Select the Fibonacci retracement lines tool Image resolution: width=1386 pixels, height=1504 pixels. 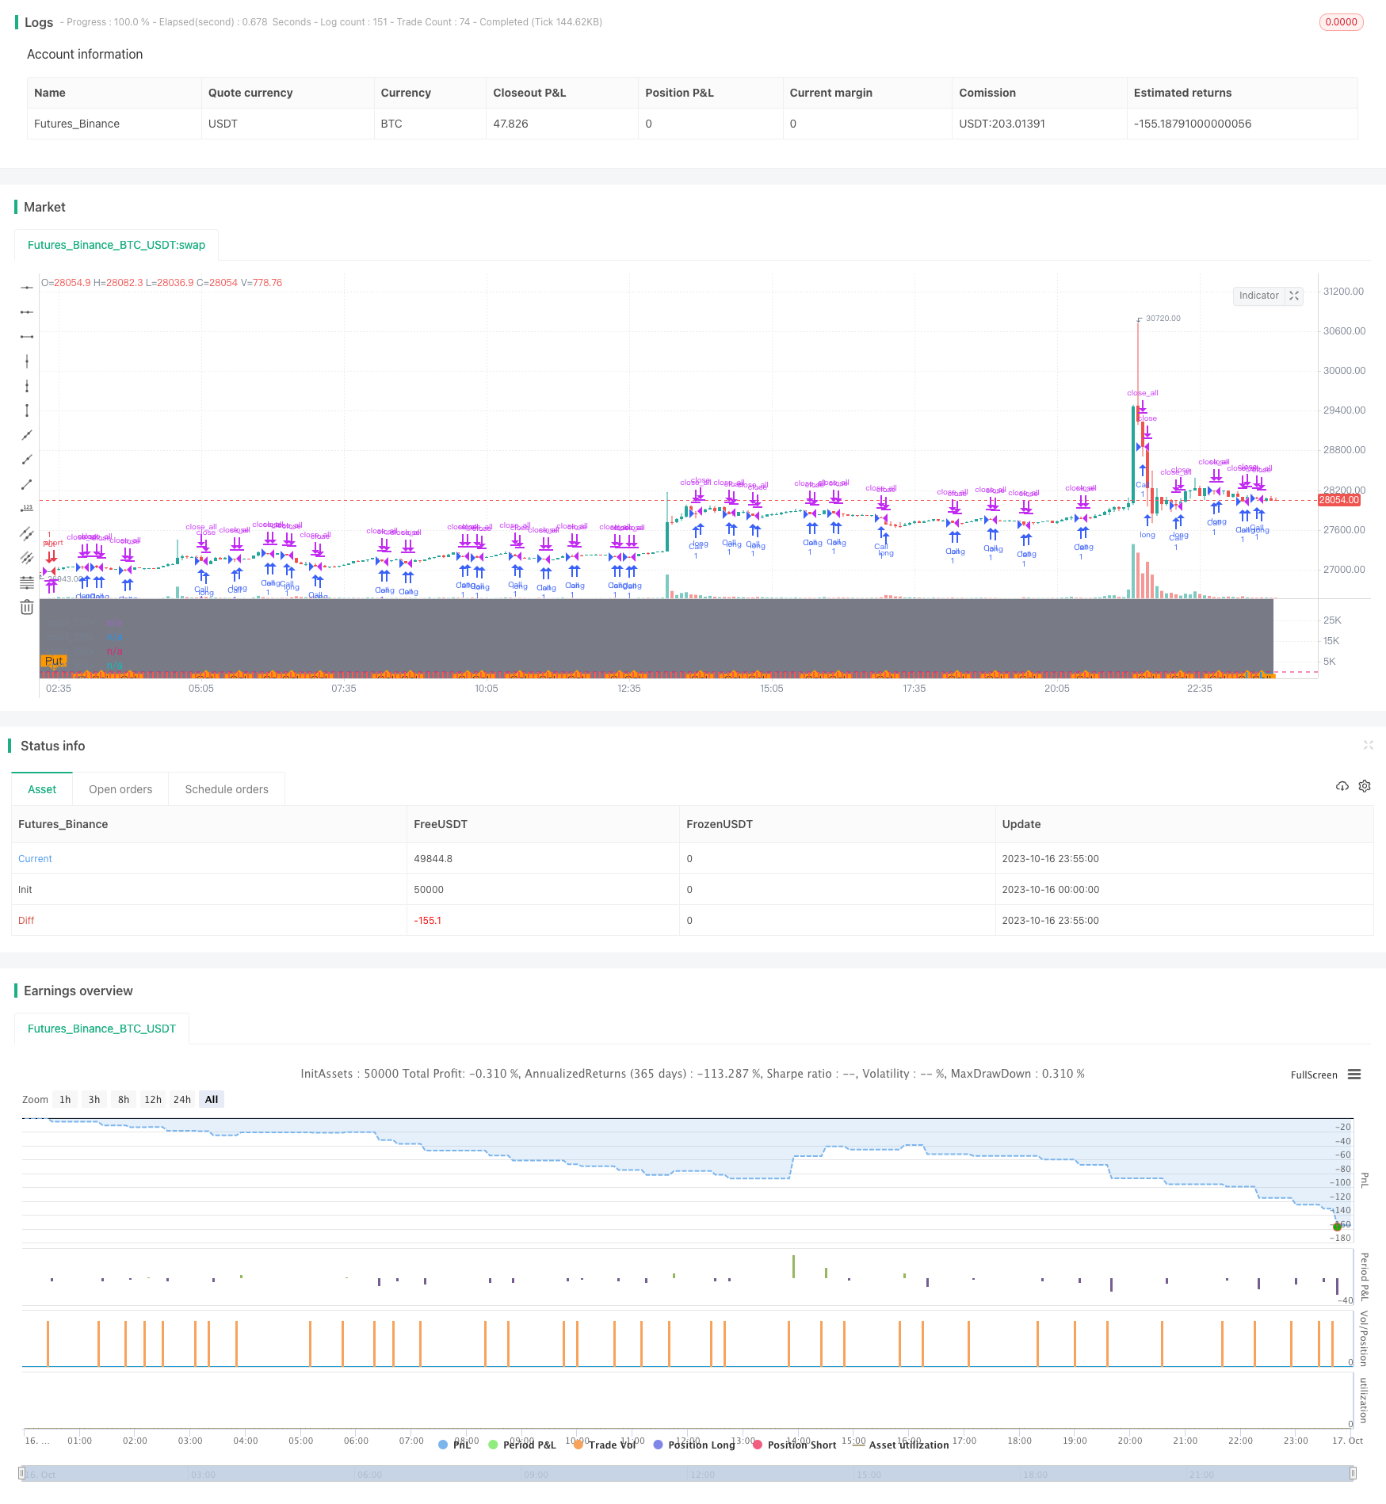point(27,582)
